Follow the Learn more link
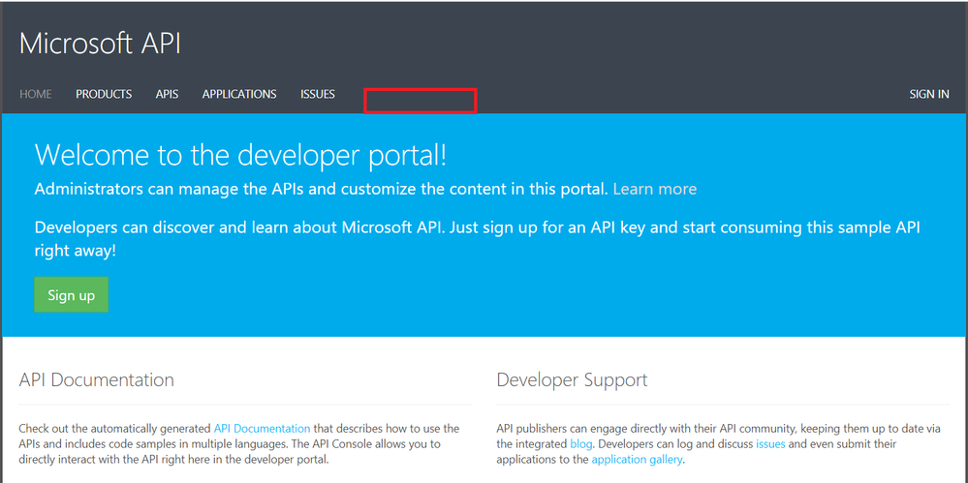The image size is (968, 483). coord(655,189)
